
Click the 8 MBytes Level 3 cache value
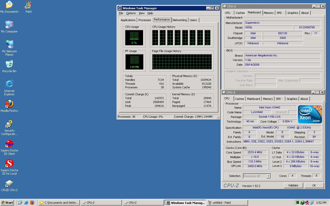point(295,166)
